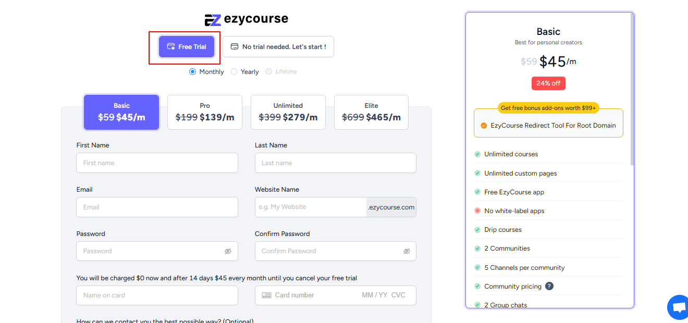Select the Yearly billing radio button
This screenshot has width=688, height=323.
click(234, 72)
